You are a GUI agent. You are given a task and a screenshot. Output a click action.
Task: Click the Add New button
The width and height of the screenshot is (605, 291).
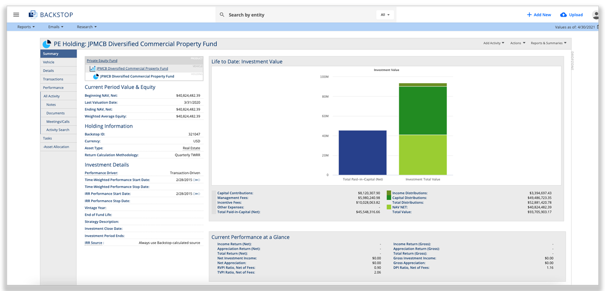point(539,15)
